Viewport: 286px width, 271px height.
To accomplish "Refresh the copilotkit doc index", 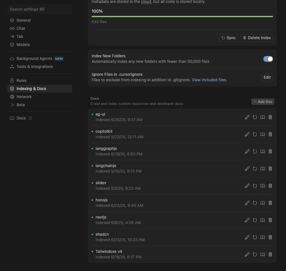I will (255, 134).
